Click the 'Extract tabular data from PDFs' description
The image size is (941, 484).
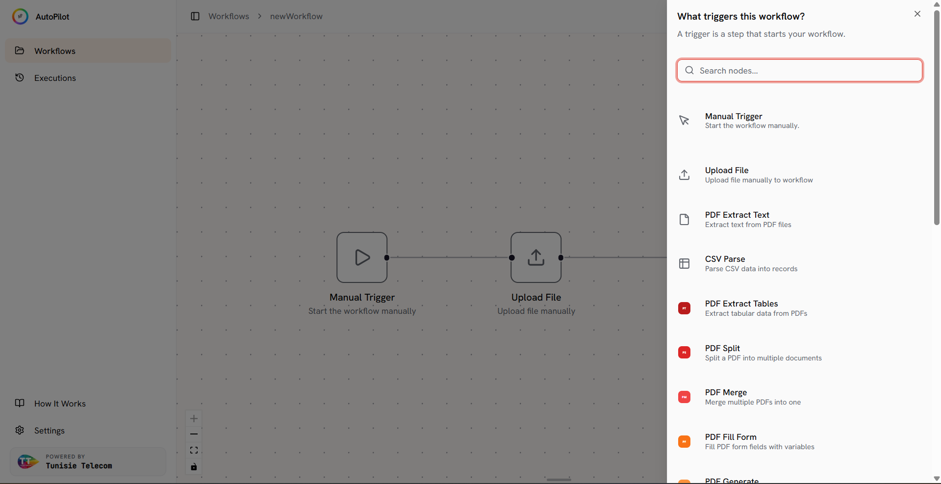756,313
